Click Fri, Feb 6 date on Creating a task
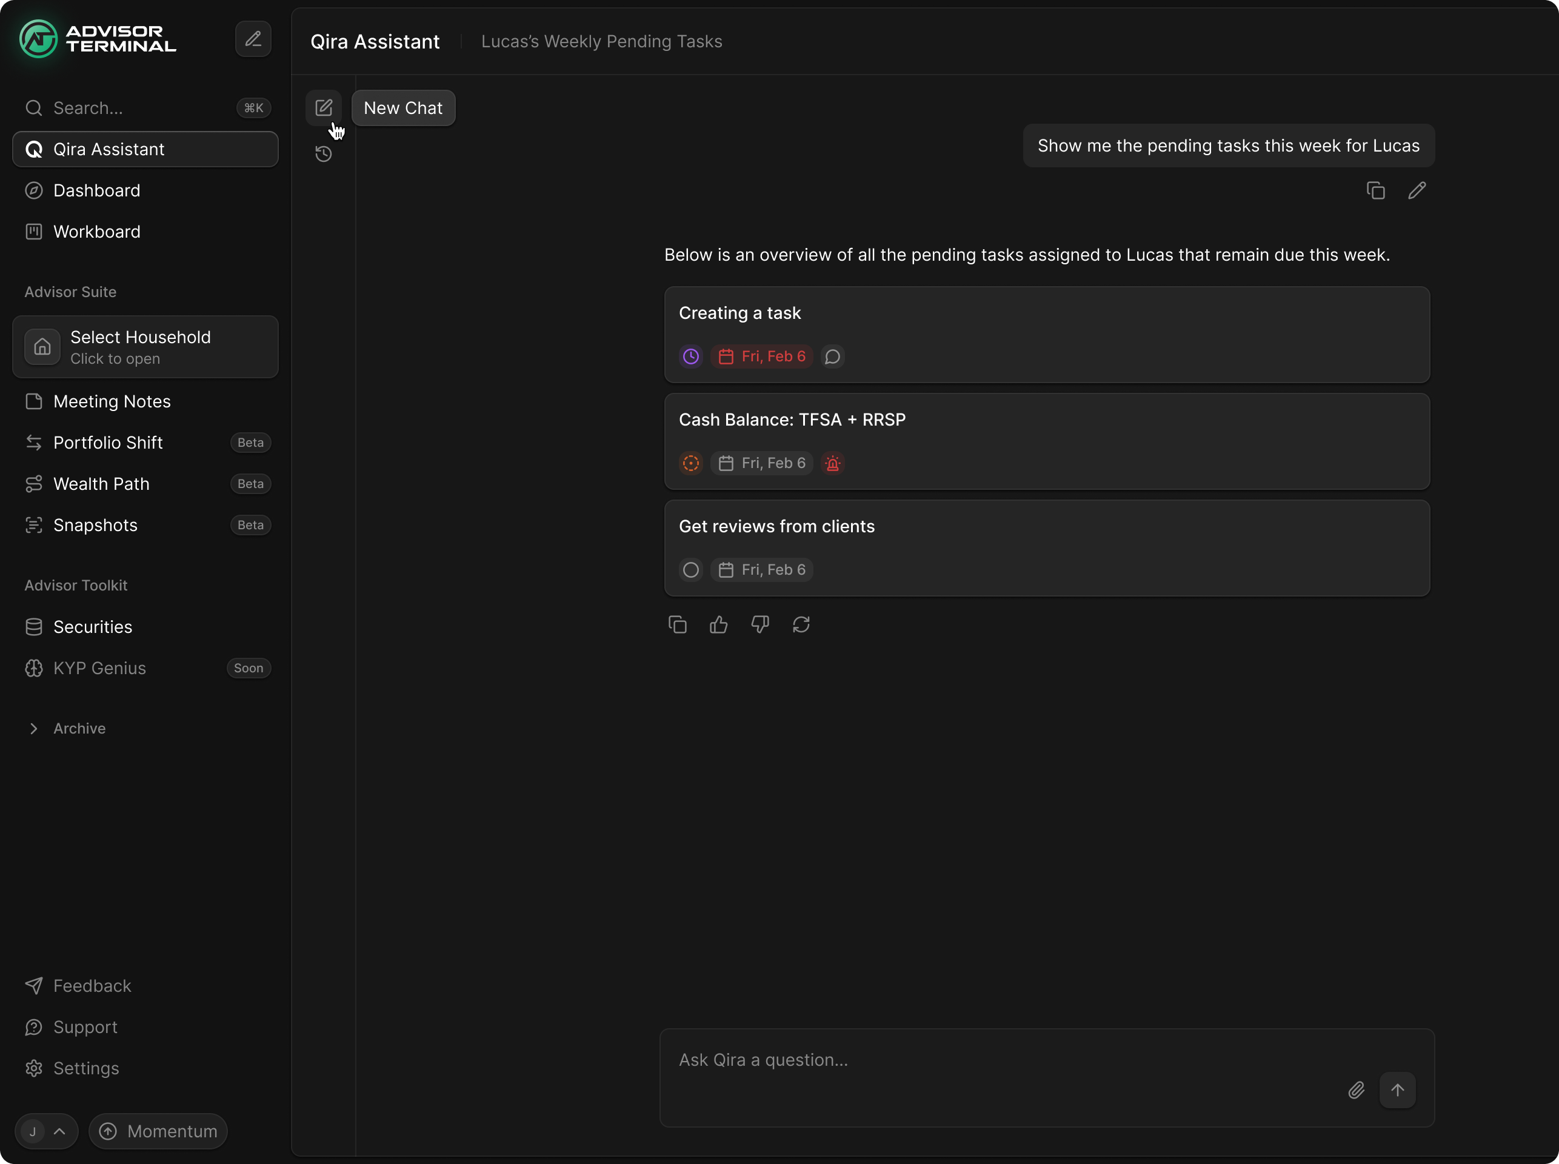 coord(761,356)
